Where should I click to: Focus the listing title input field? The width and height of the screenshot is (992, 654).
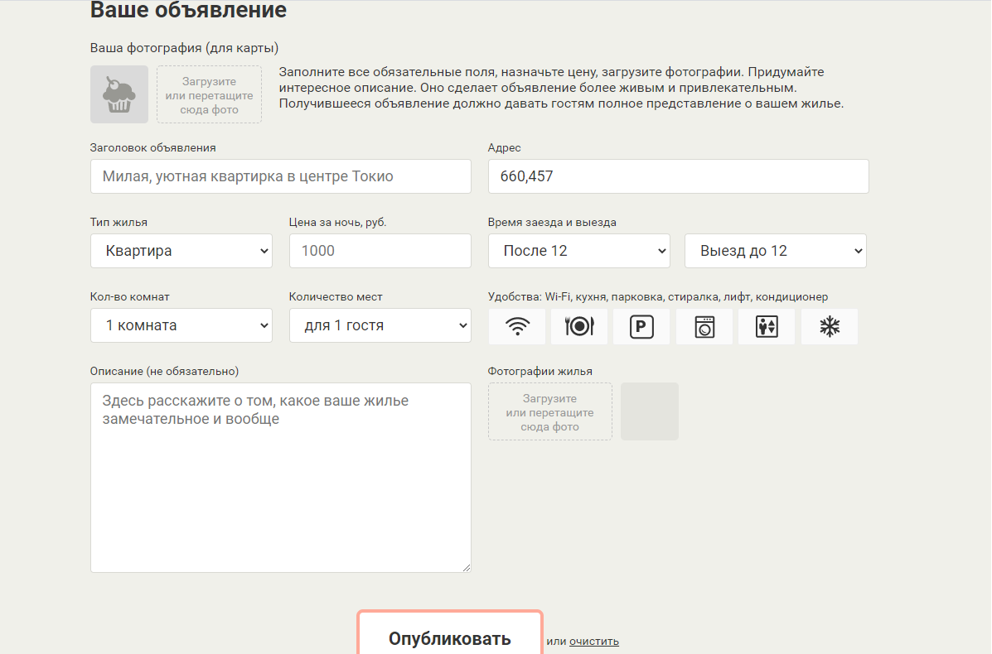281,176
